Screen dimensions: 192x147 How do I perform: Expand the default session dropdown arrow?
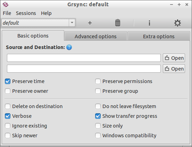pos(72,23)
